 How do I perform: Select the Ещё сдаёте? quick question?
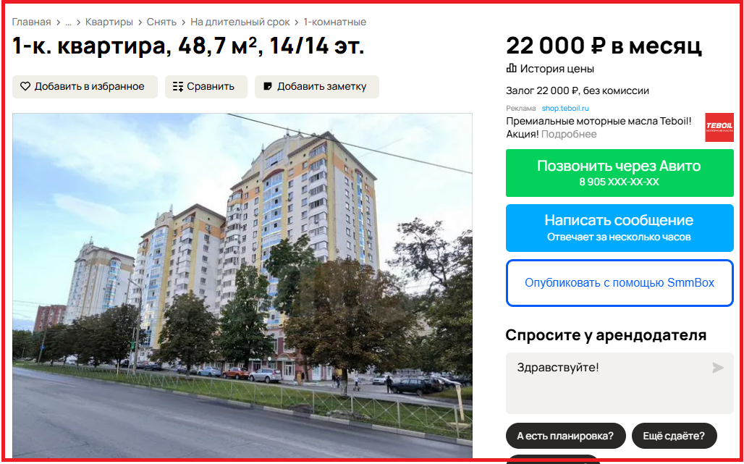[x=674, y=436]
